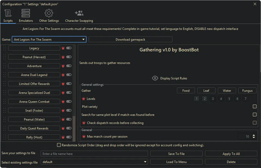
Task: Increase max march count with up arrow
Action: click(254, 135)
